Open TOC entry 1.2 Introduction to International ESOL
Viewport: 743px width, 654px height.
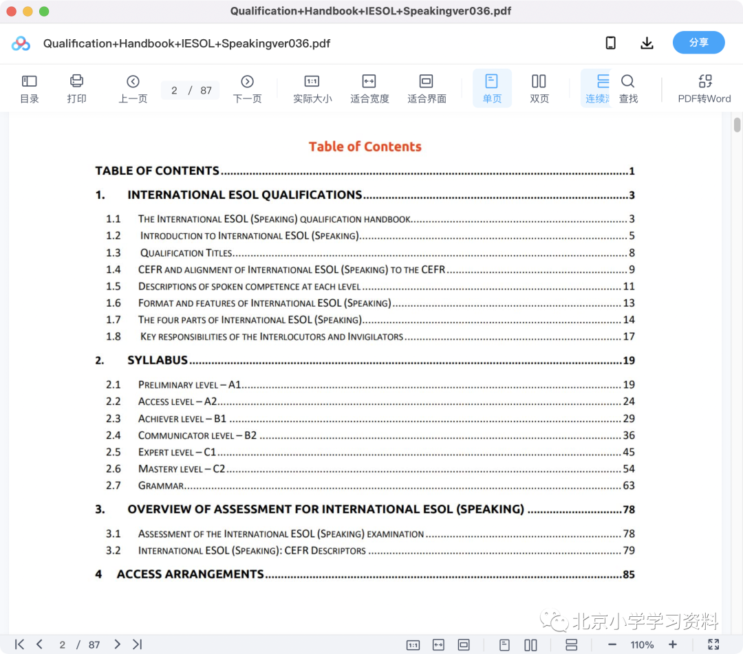pyautogui.click(x=370, y=235)
